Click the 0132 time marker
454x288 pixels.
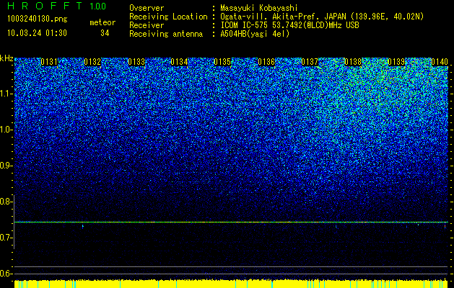pos(92,62)
